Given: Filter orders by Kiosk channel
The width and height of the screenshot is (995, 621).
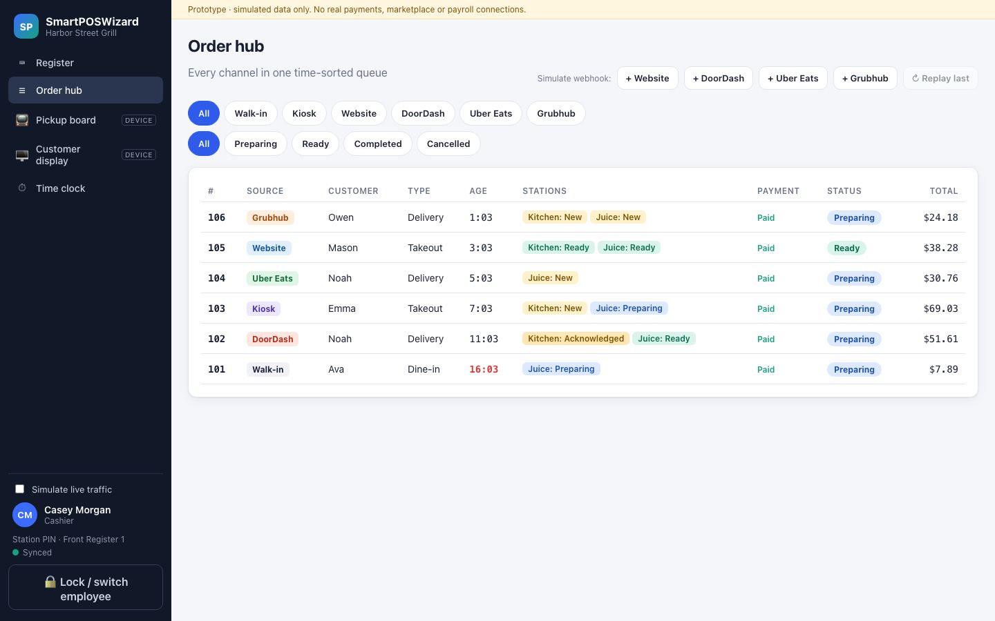Looking at the screenshot, I should (304, 113).
